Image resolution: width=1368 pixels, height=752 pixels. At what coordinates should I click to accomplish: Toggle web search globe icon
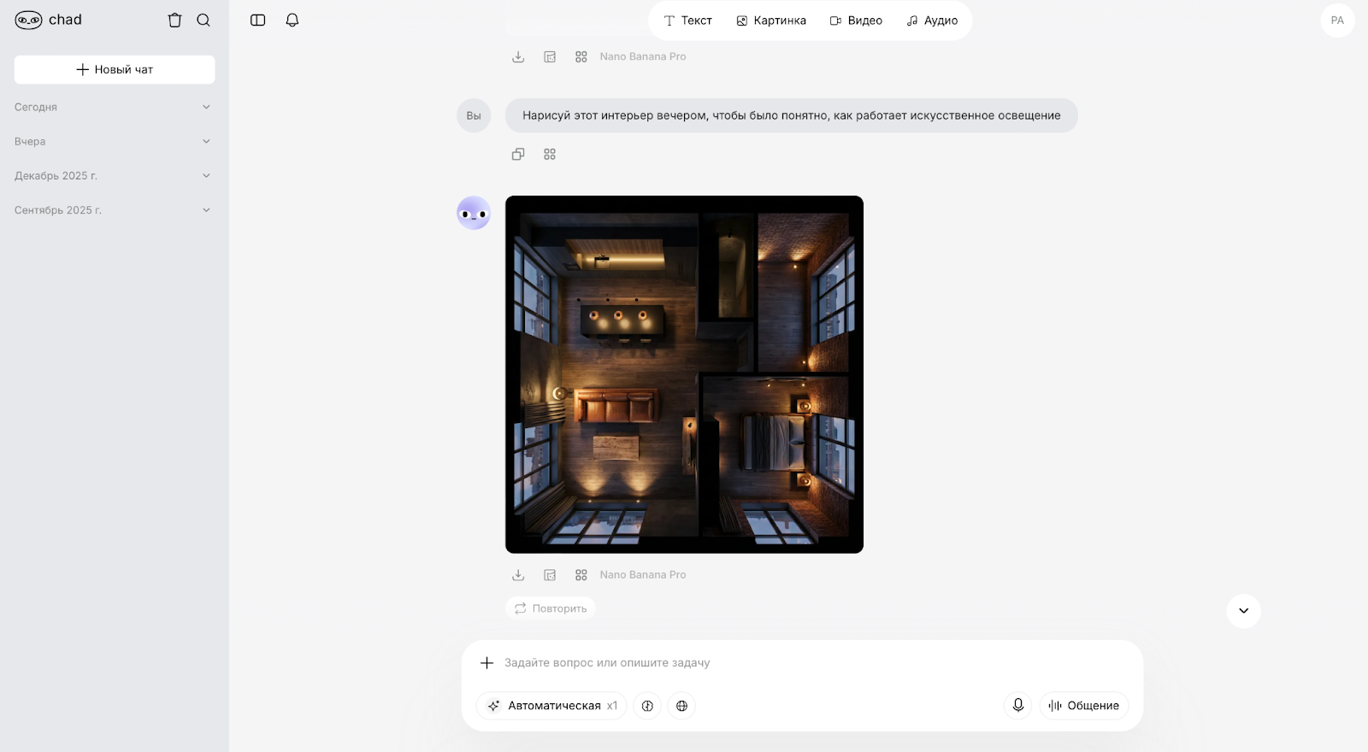[681, 706]
